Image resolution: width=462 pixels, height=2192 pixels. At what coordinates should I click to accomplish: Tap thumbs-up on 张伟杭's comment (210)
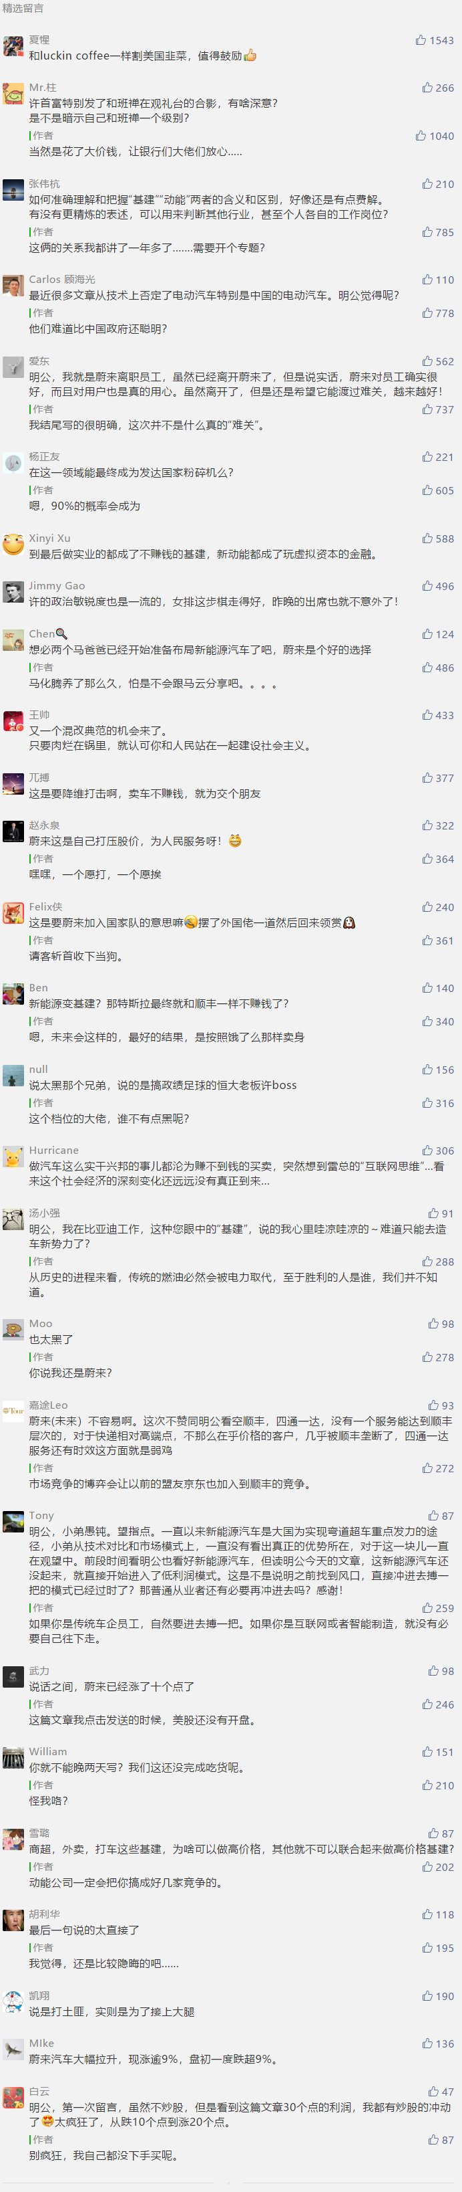[427, 184]
